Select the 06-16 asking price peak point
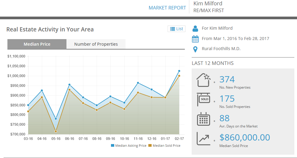Image resolution: width=297 pixels, height=158 pixels. pyautogui.click(x=69, y=85)
